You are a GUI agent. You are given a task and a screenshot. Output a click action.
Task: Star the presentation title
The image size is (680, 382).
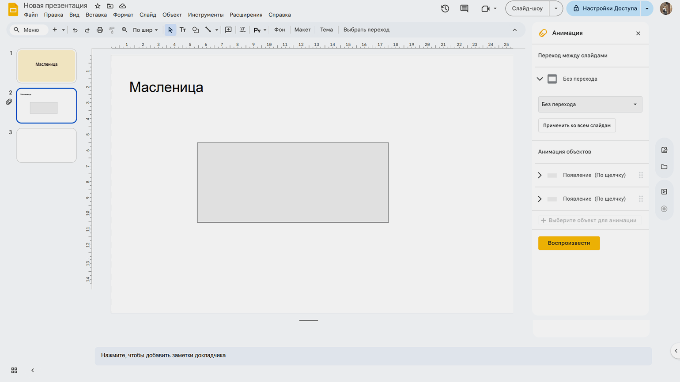pos(98,6)
